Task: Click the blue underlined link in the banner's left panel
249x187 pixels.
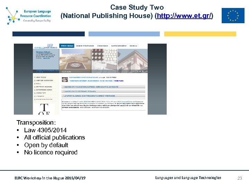Action: 43,52
